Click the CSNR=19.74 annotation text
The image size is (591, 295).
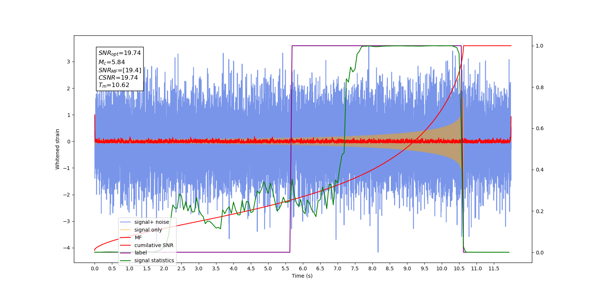118,77
